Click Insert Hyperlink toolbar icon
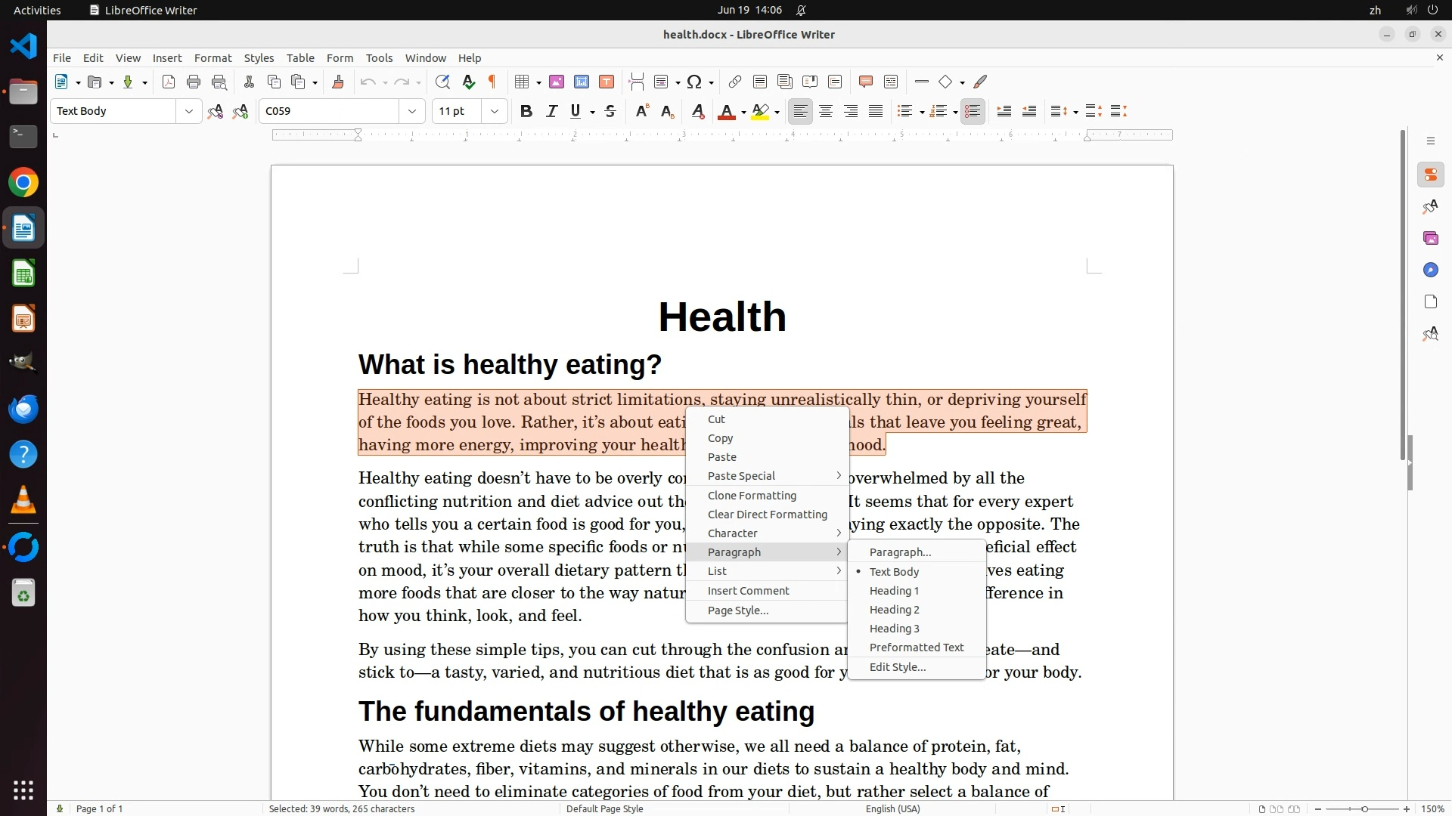The image size is (1452, 816). coord(734,82)
